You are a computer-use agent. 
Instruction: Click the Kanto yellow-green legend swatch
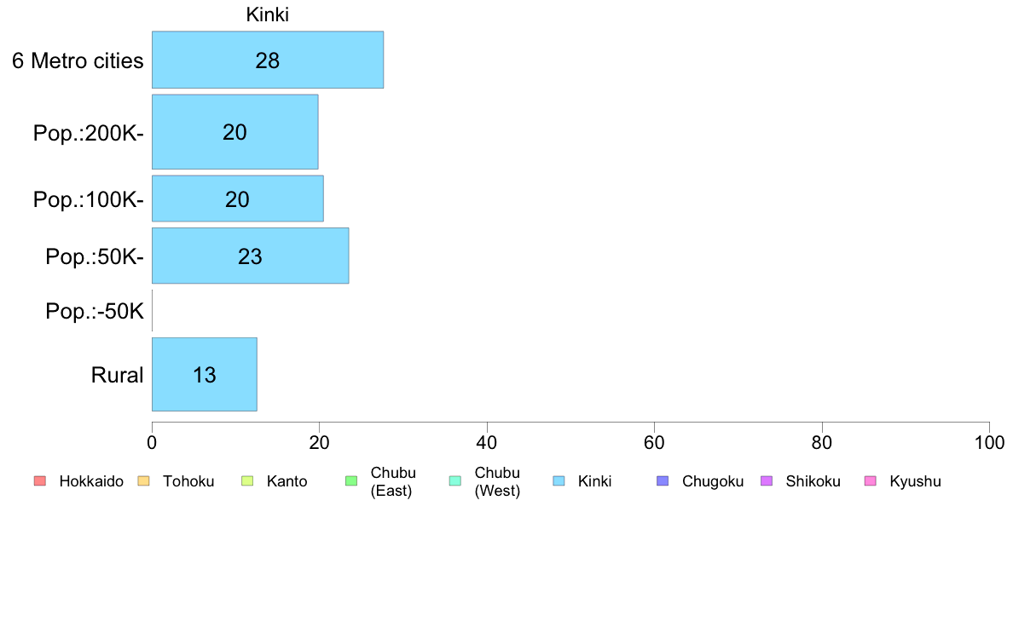point(247,481)
